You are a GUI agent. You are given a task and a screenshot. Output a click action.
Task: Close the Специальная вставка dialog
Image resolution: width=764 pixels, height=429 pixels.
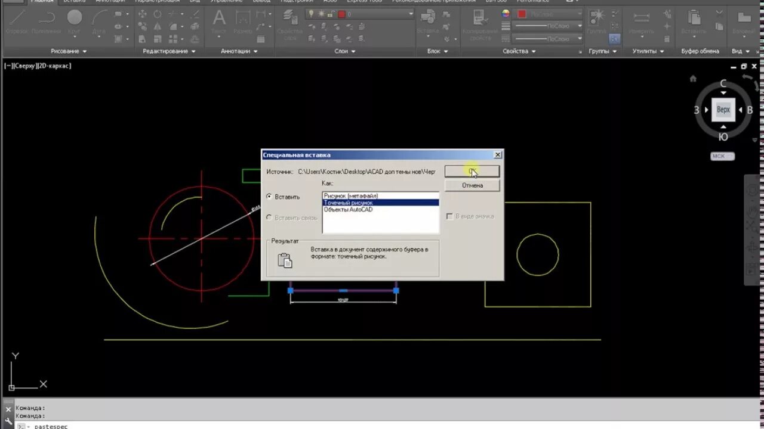pyautogui.click(x=497, y=155)
